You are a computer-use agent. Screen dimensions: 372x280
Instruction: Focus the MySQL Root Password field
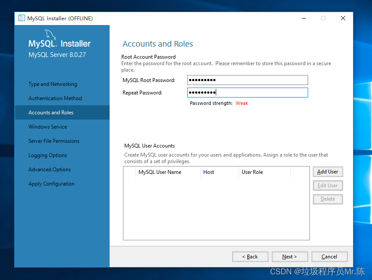(x=247, y=80)
